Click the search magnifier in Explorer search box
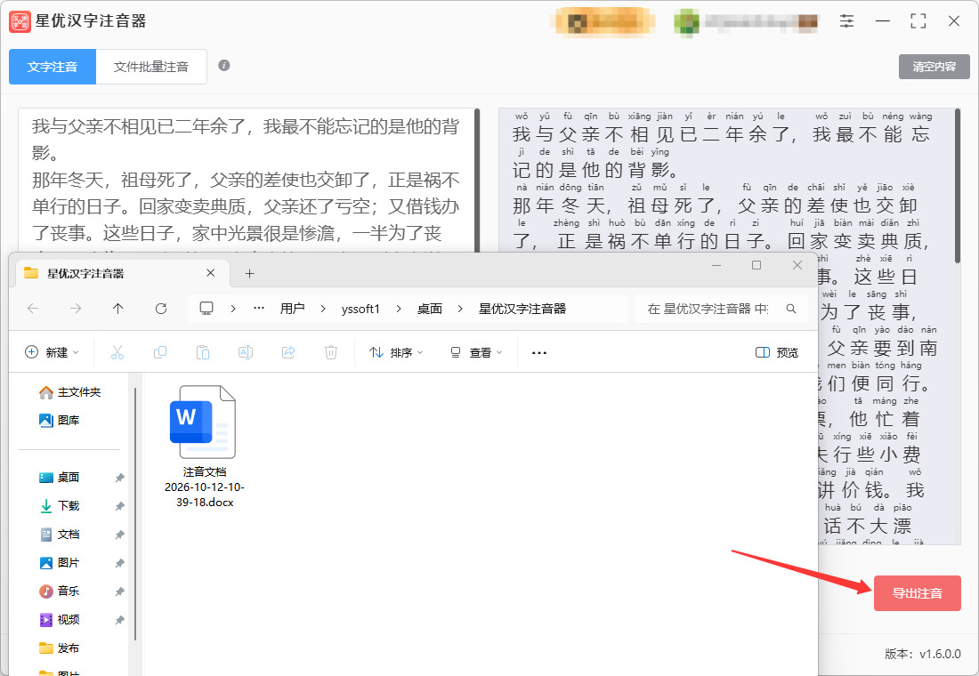979x676 pixels. pyautogui.click(x=791, y=309)
